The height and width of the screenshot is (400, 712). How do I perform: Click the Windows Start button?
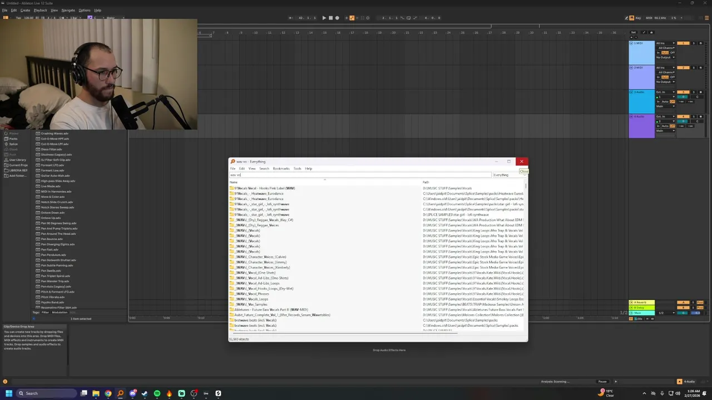9,393
